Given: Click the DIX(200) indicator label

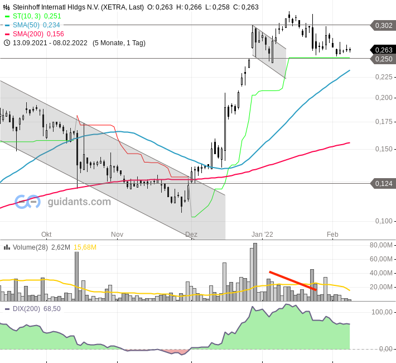Looking at the screenshot, I should point(26,309).
